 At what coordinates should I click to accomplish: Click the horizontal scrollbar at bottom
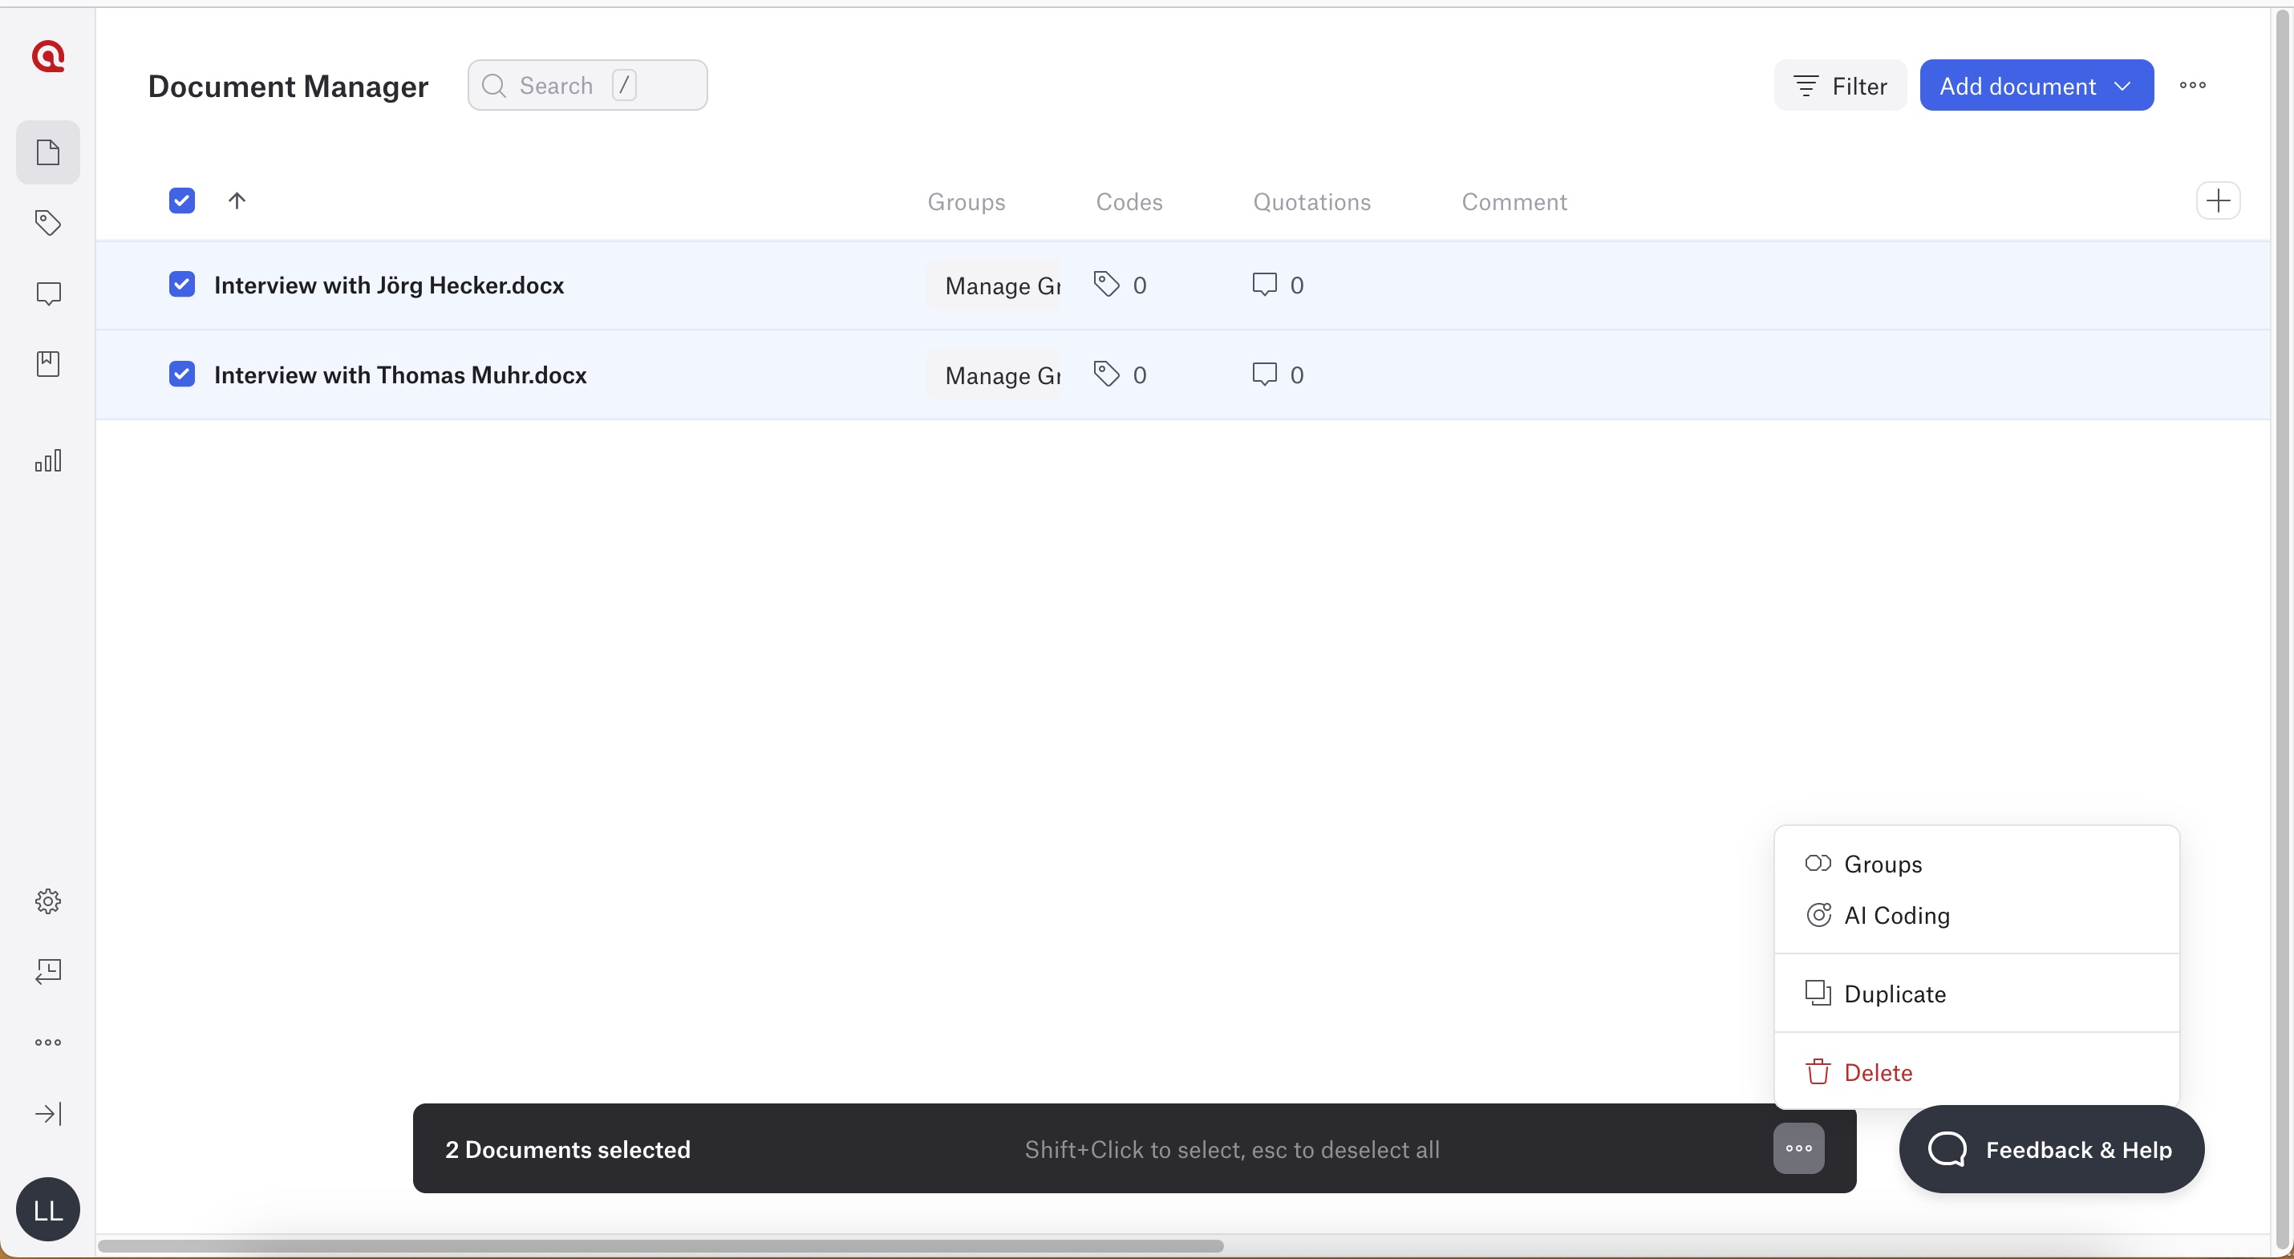[x=660, y=1245]
